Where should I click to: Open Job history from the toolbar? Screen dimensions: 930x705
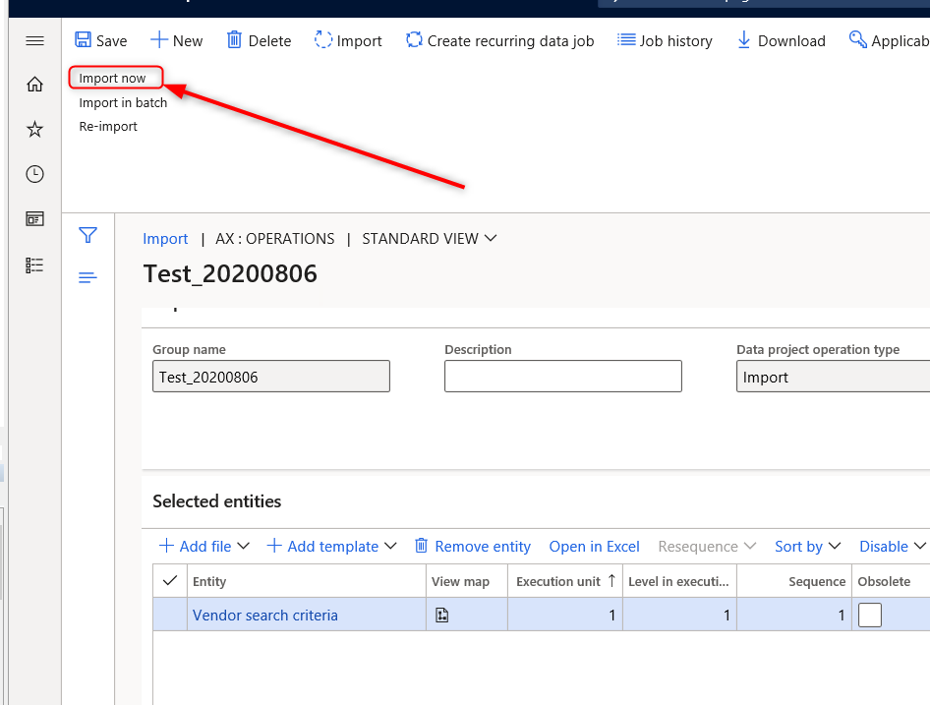(665, 40)
